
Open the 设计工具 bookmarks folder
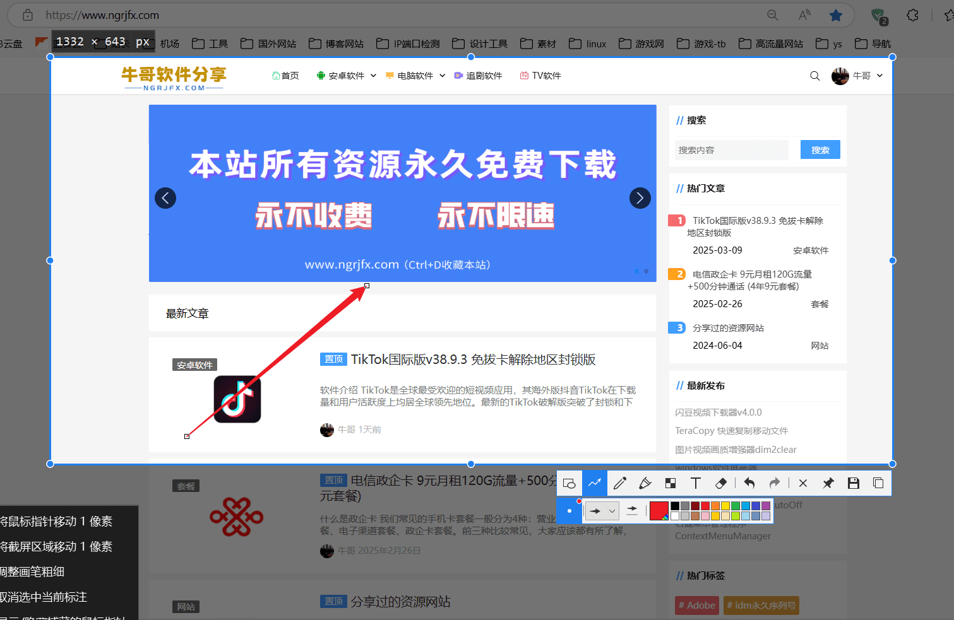480,44
